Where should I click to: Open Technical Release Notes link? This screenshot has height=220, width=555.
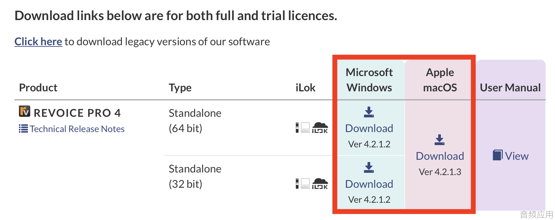77,129
